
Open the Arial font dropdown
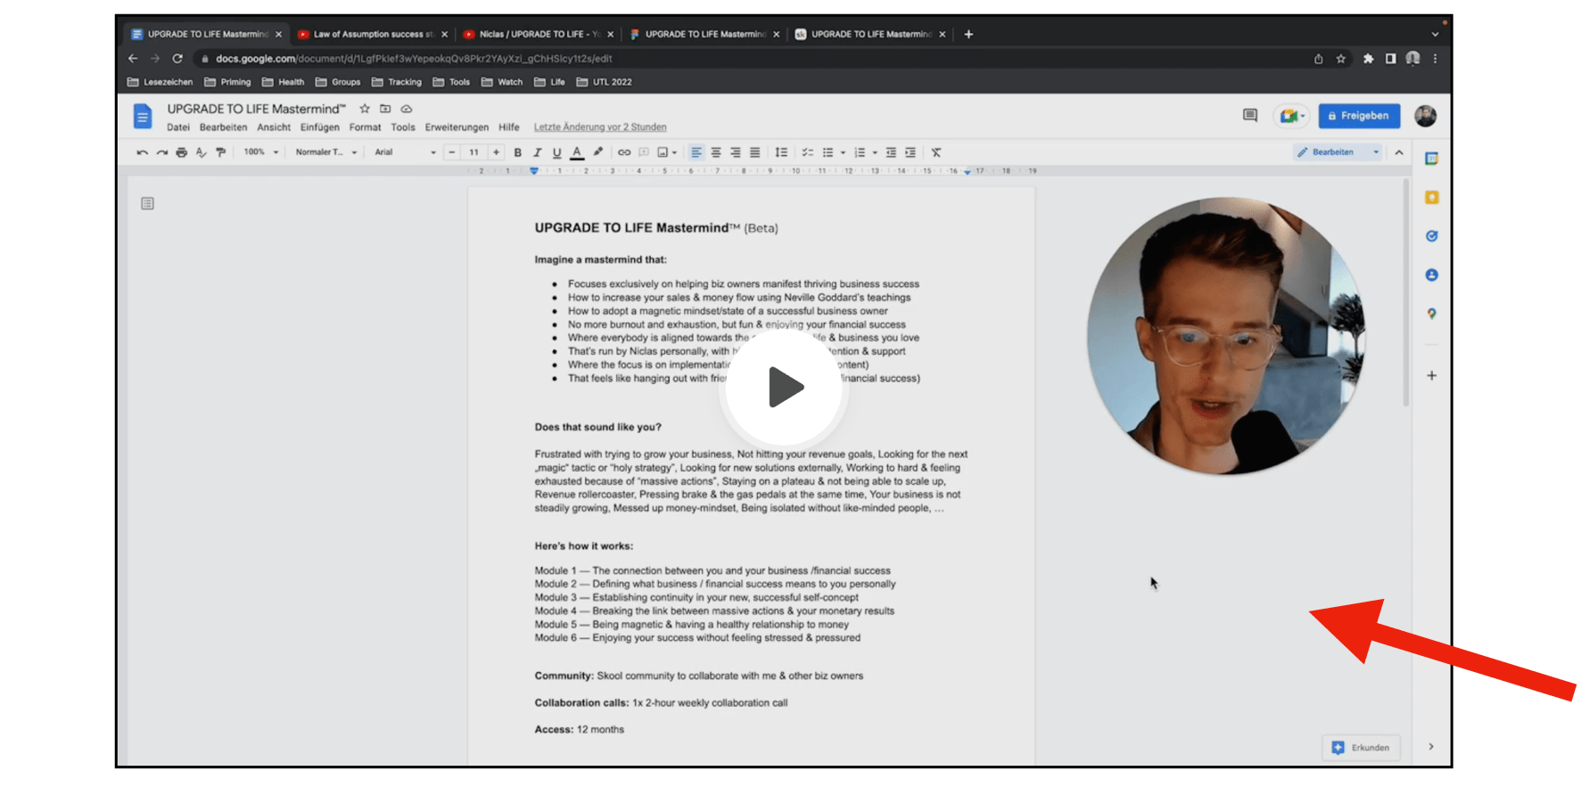click(x=406, y=152)
